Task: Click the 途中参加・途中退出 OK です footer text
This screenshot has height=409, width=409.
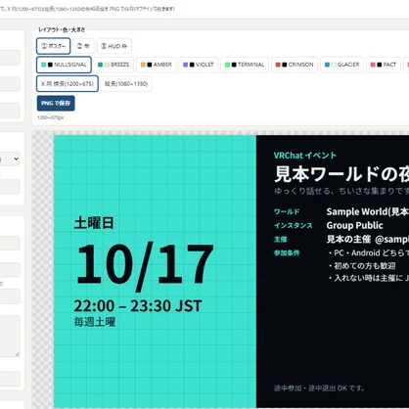Action: [319, 388]
